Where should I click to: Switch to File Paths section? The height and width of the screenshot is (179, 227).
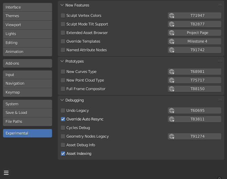pos(28,122)
